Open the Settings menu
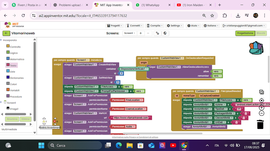 pos(175,25)
